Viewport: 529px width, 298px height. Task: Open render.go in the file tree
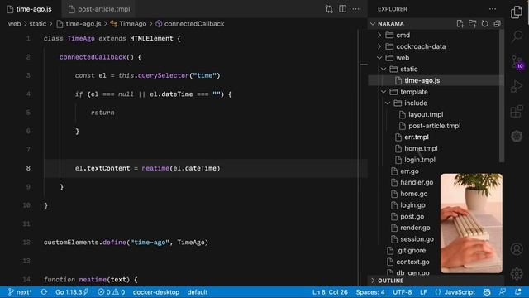tap(415, 228)
